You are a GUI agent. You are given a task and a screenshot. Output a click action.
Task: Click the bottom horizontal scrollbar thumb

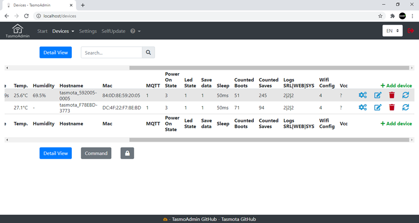coord(269,140)
